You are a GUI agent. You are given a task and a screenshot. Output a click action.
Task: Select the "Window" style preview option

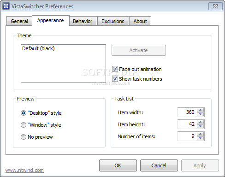(24, 125)
